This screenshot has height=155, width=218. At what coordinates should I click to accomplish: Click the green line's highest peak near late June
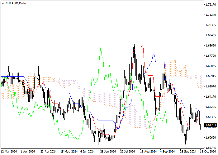101,47
